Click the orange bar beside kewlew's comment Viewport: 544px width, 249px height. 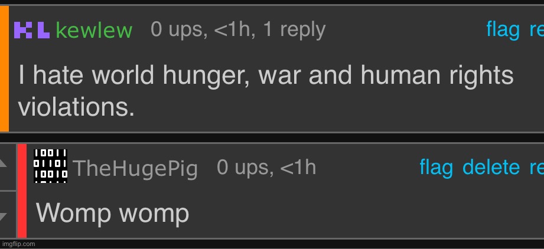coord(4,68)
